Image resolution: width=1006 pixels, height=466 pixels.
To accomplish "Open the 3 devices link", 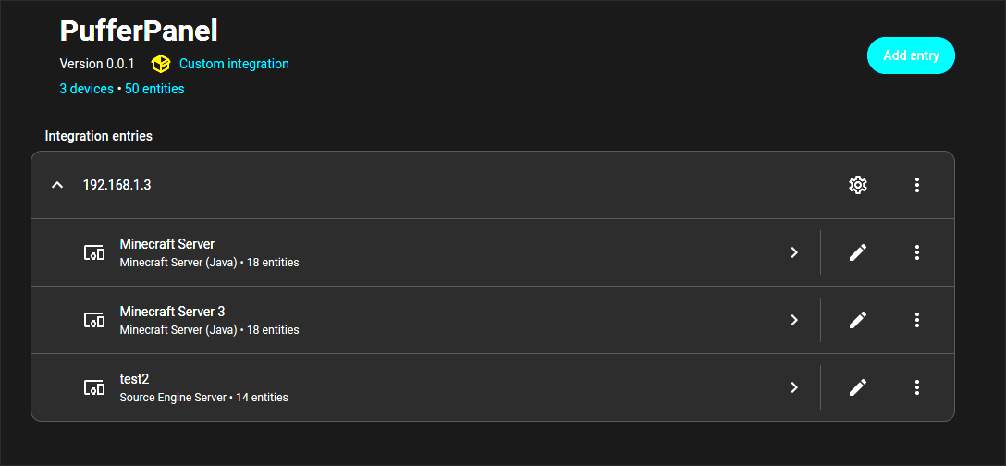I will [86, 89].
